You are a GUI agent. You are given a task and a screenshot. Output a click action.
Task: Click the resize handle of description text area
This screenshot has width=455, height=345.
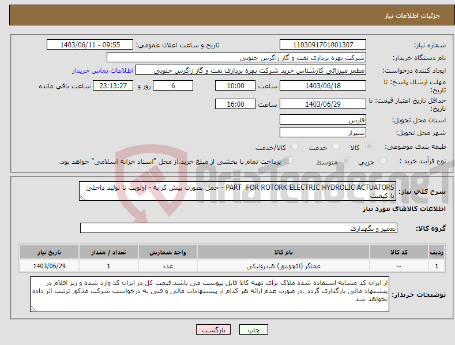(82, 197)
